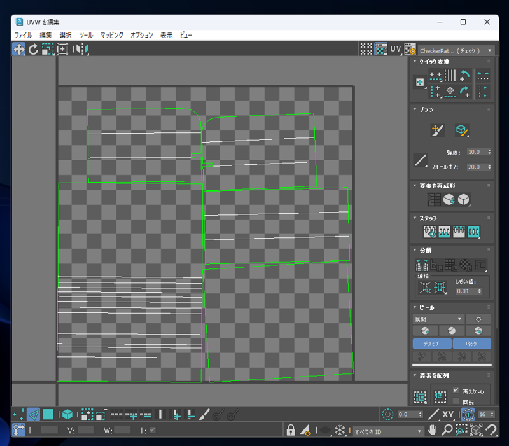Click the curved-arrow rotate icon in the upper row of クイック変換
509x446 pixels.
(x=465, y=75)
